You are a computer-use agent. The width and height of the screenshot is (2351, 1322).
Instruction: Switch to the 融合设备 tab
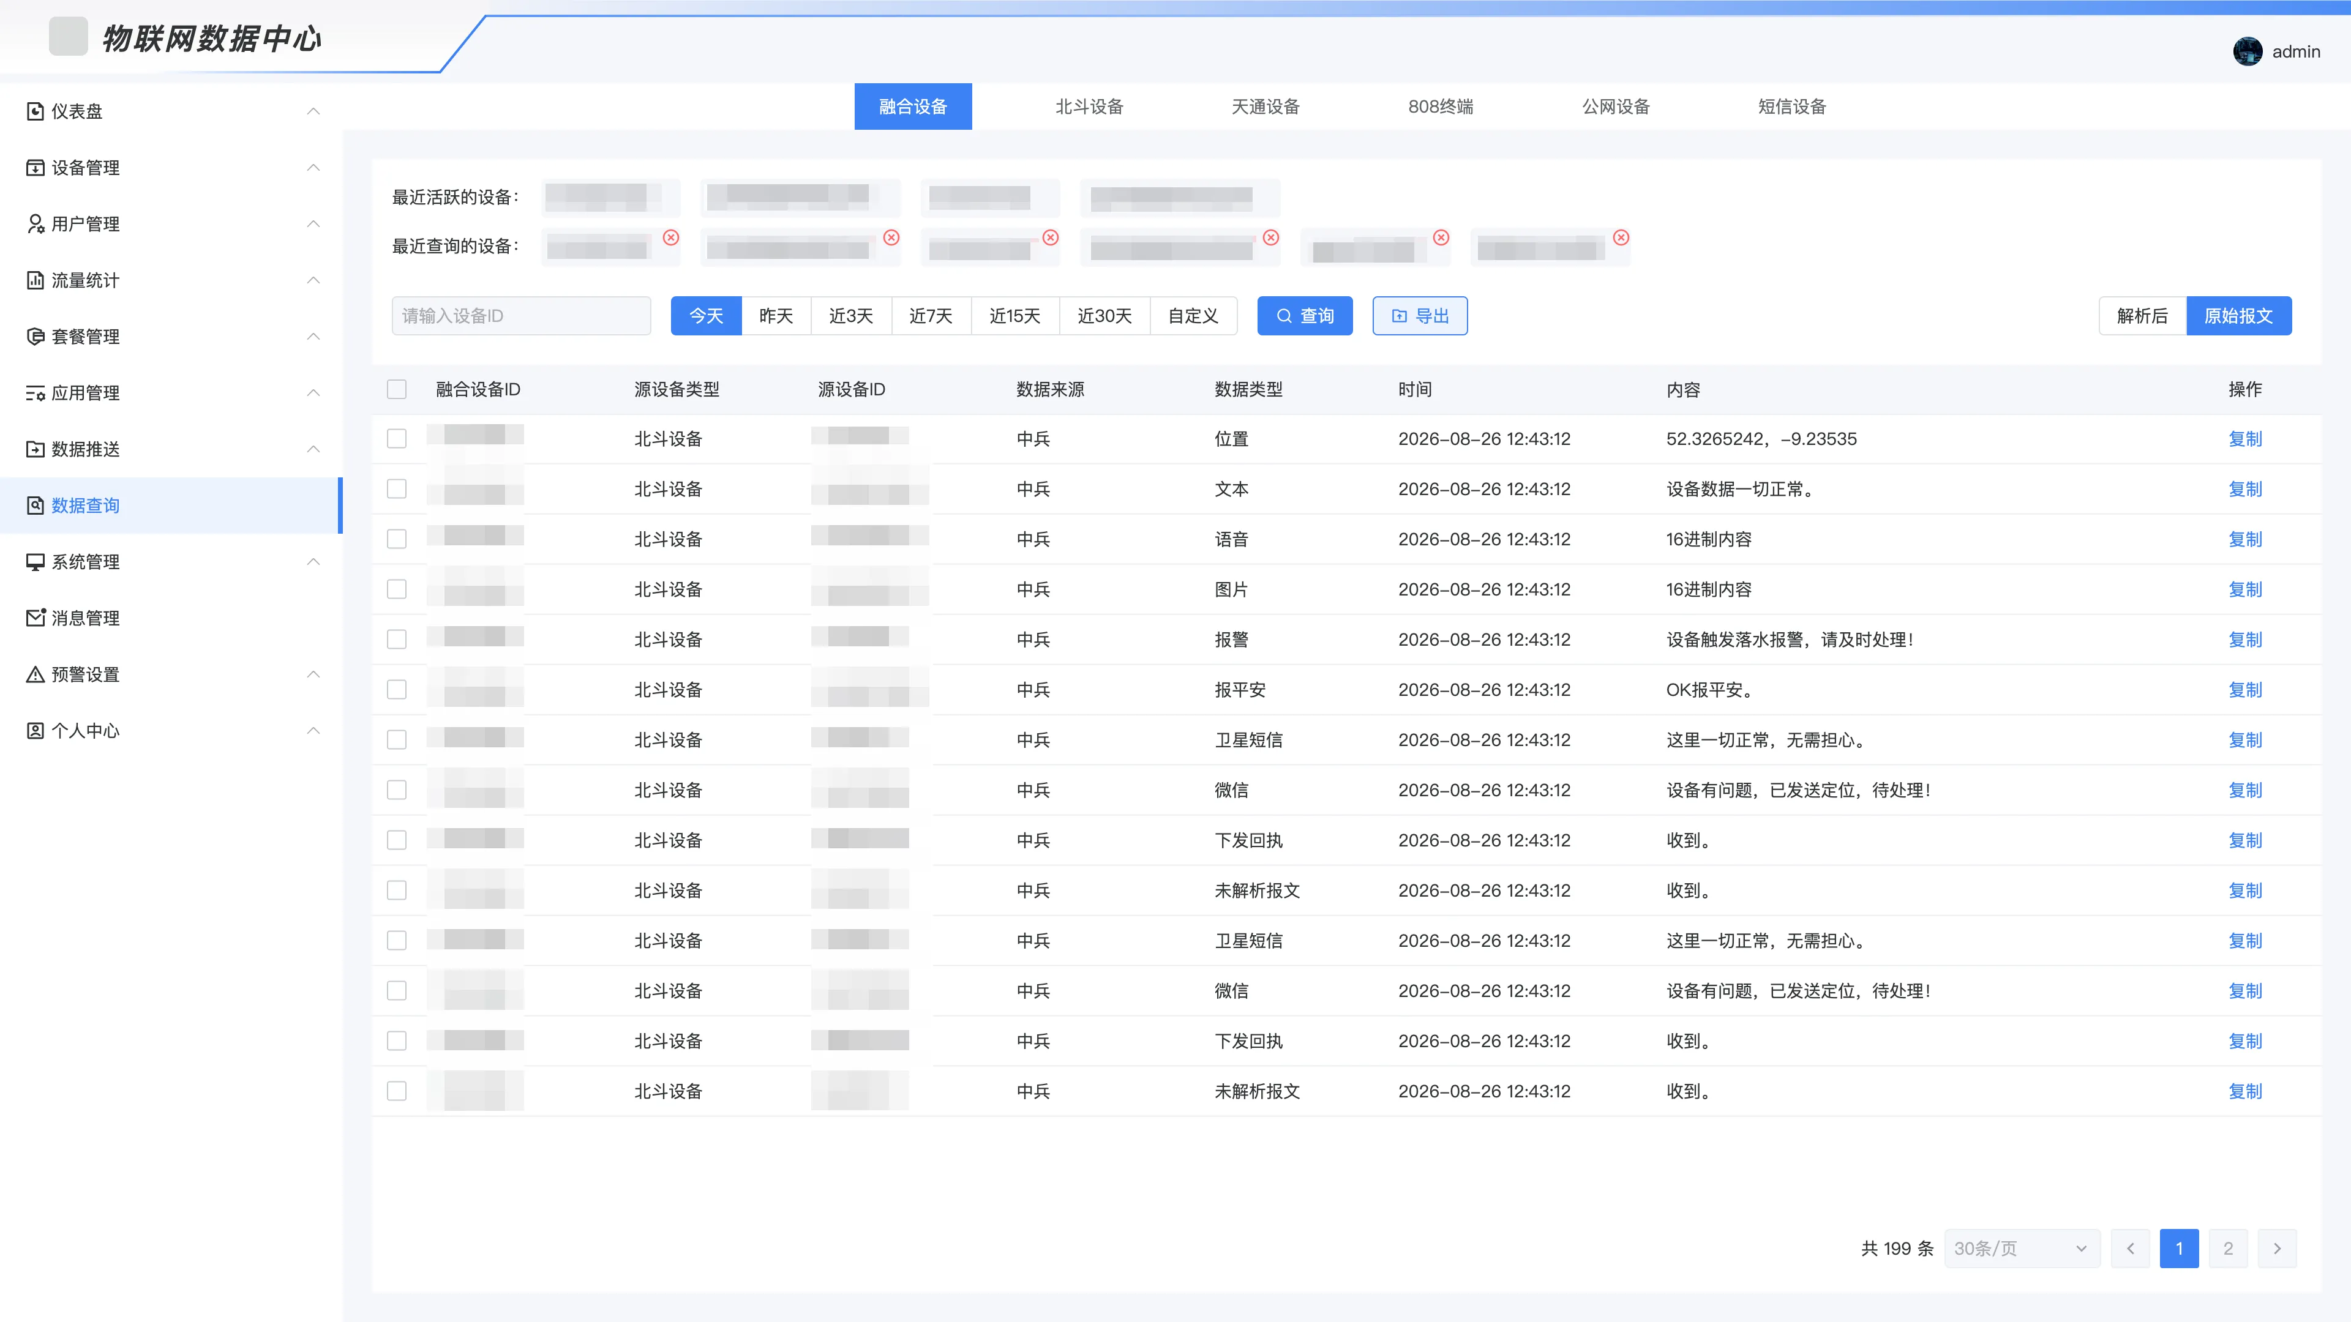coord(913,106)
